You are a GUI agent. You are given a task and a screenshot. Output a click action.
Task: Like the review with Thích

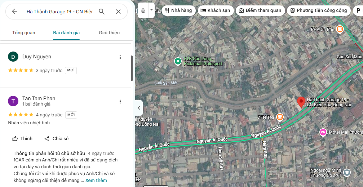pyautogui.click(x=22, y=139)
